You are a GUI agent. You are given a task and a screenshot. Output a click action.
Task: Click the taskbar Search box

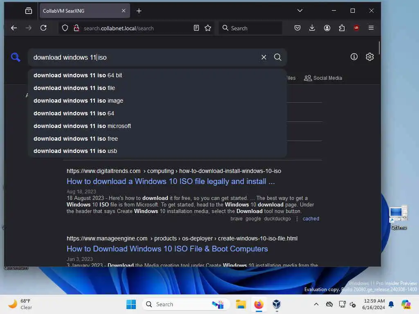[x=186, y=304]
